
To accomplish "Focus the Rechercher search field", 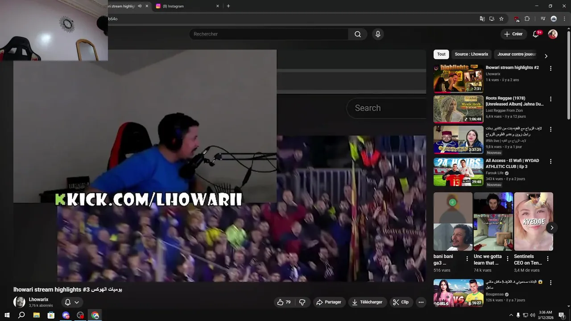I will coord(269,34).
